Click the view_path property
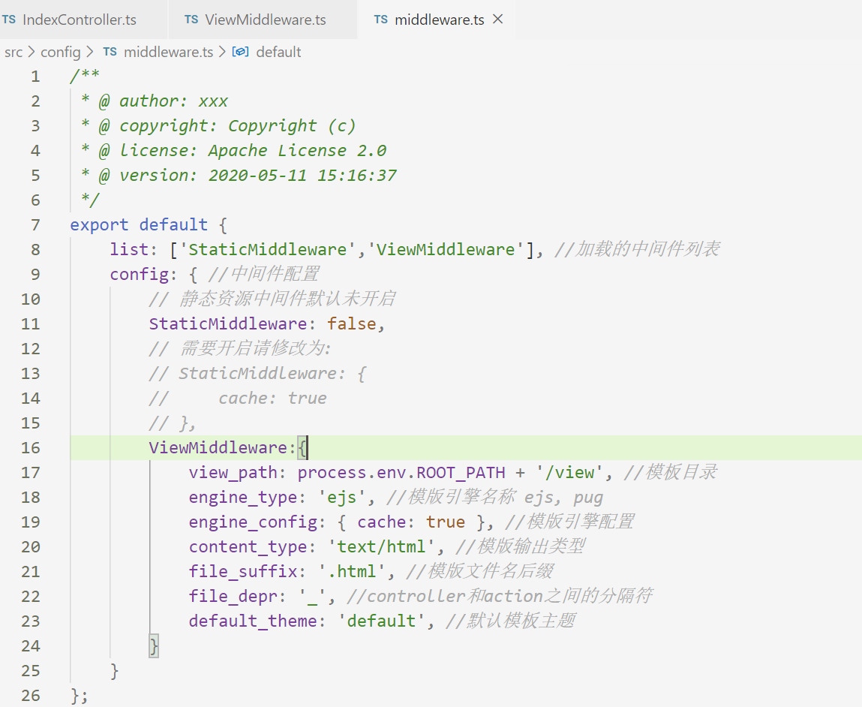The width and height of the screenshot is (862, 707). (233, 473)
